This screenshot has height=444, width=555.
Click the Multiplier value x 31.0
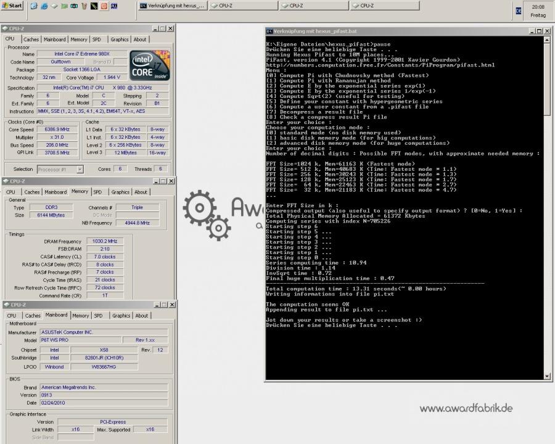coord(57,138)
